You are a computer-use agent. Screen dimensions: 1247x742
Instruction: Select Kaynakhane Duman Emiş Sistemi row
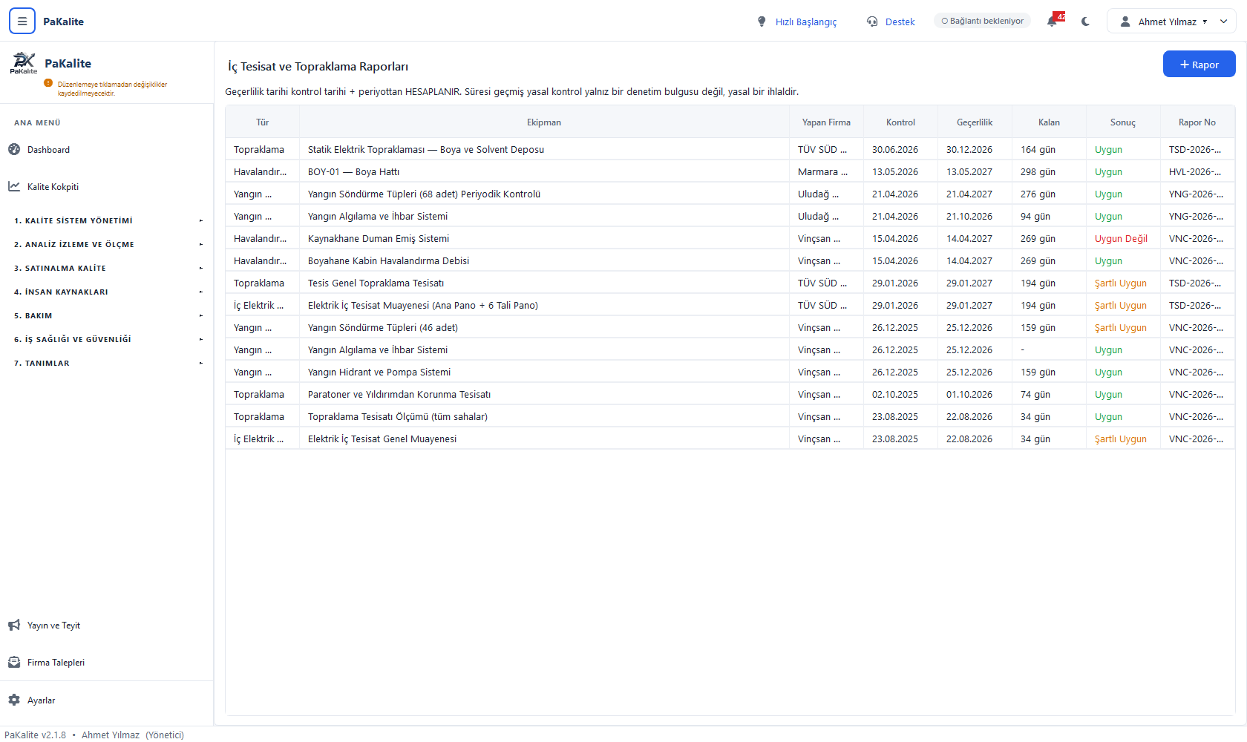point(730,238)
